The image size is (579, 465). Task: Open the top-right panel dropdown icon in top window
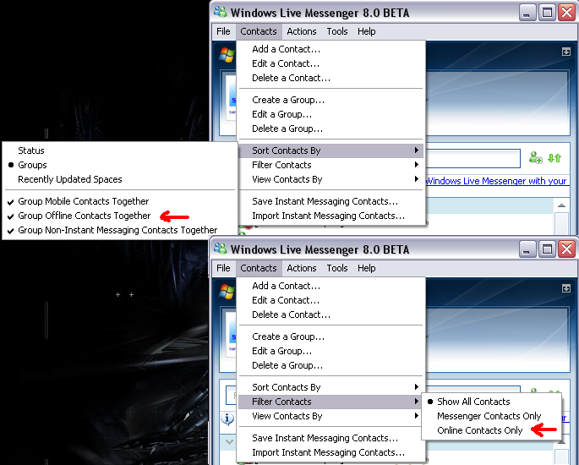565,52
